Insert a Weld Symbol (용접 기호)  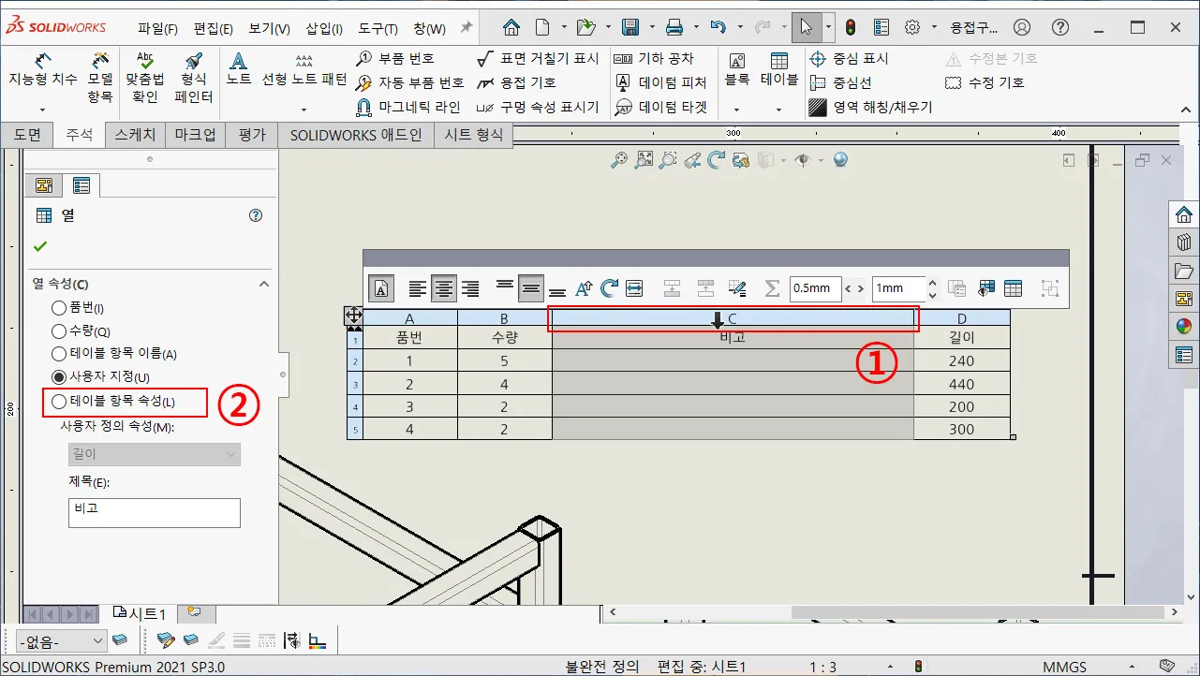516,82
